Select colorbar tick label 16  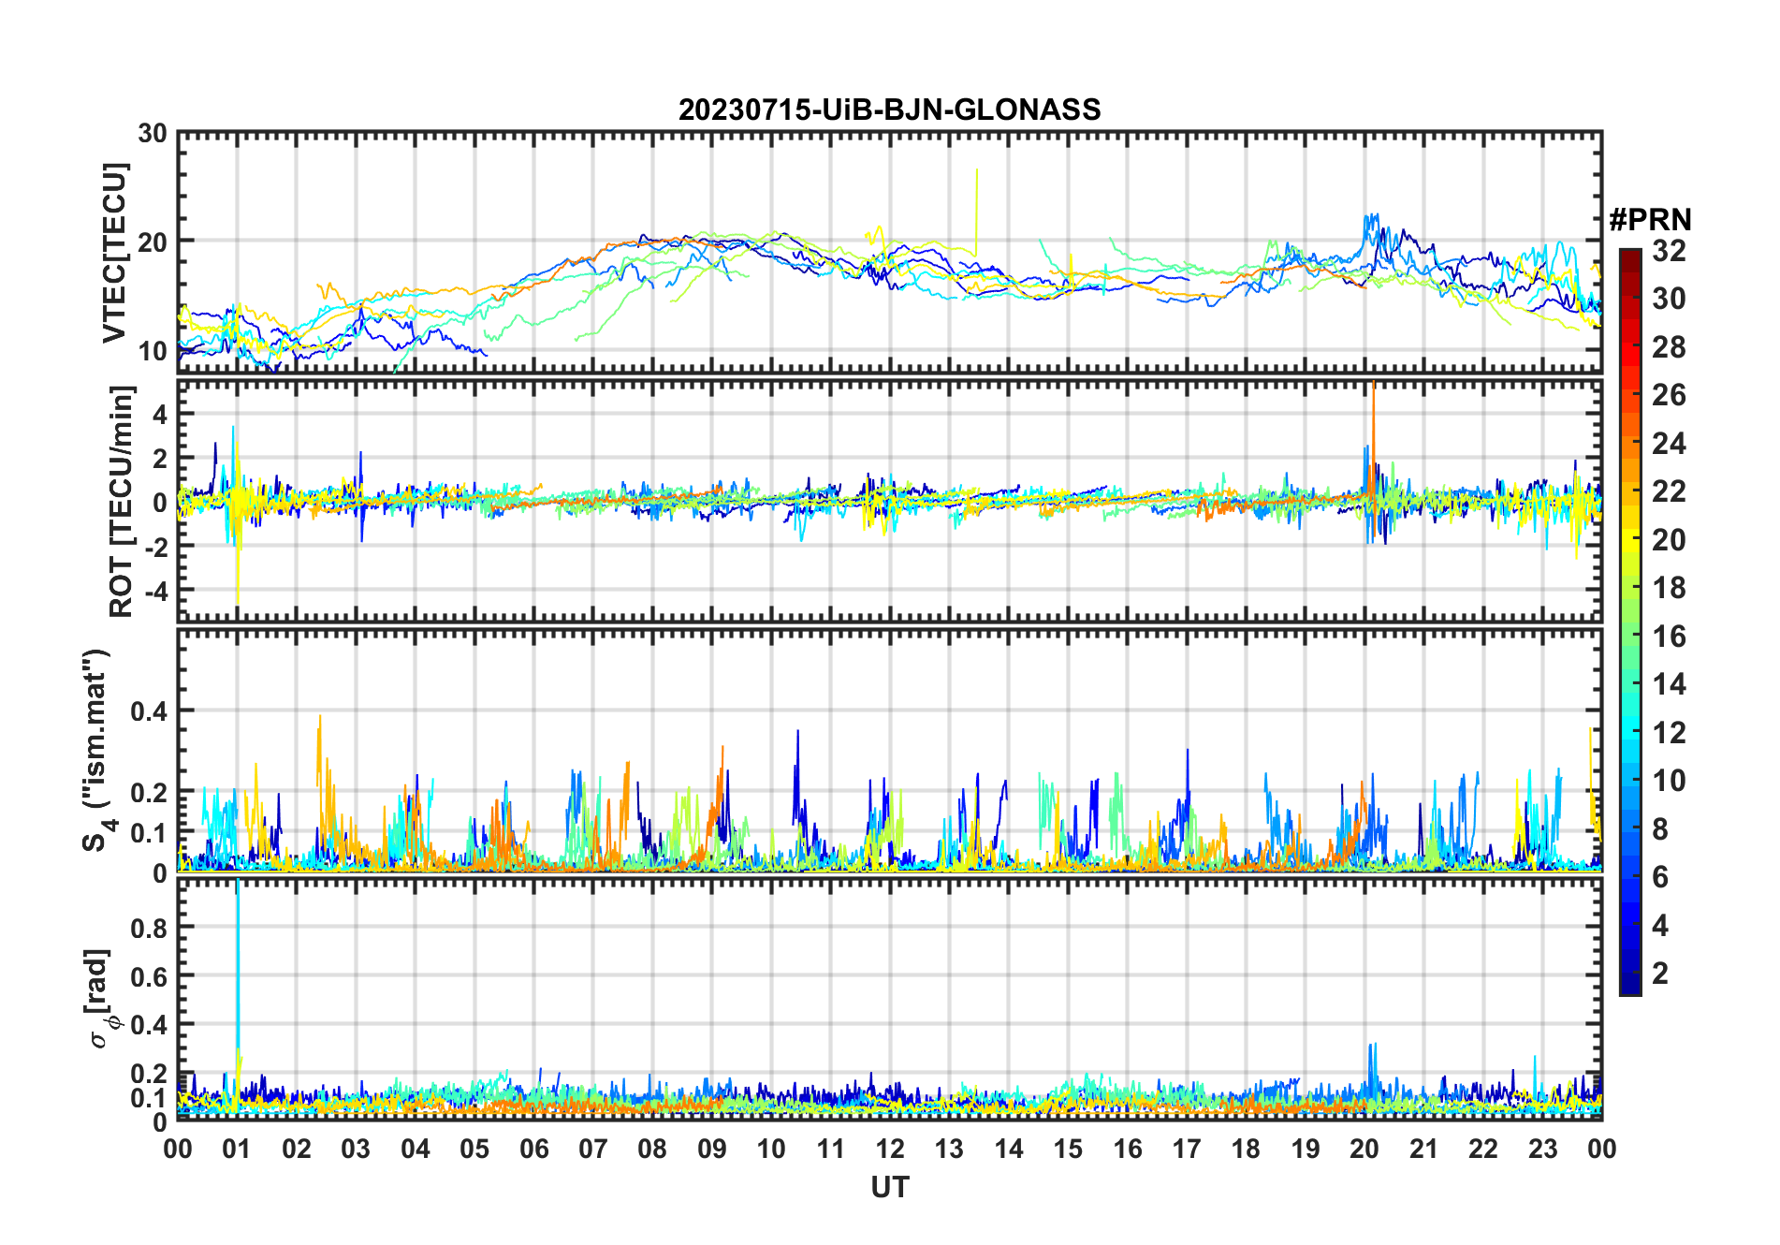(1669, 637)
